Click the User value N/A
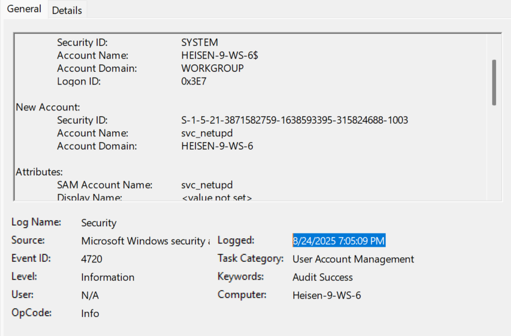This screenshot has height=336, width=511. pyautogui.click(x=90, y=295)
